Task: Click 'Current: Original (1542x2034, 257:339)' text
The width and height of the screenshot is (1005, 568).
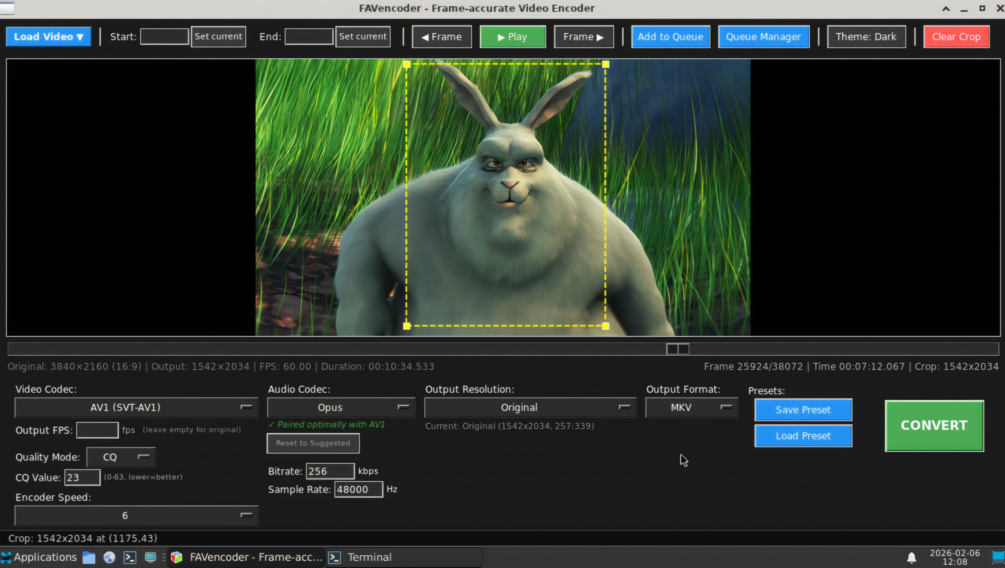Action: (x=510, y=426)
